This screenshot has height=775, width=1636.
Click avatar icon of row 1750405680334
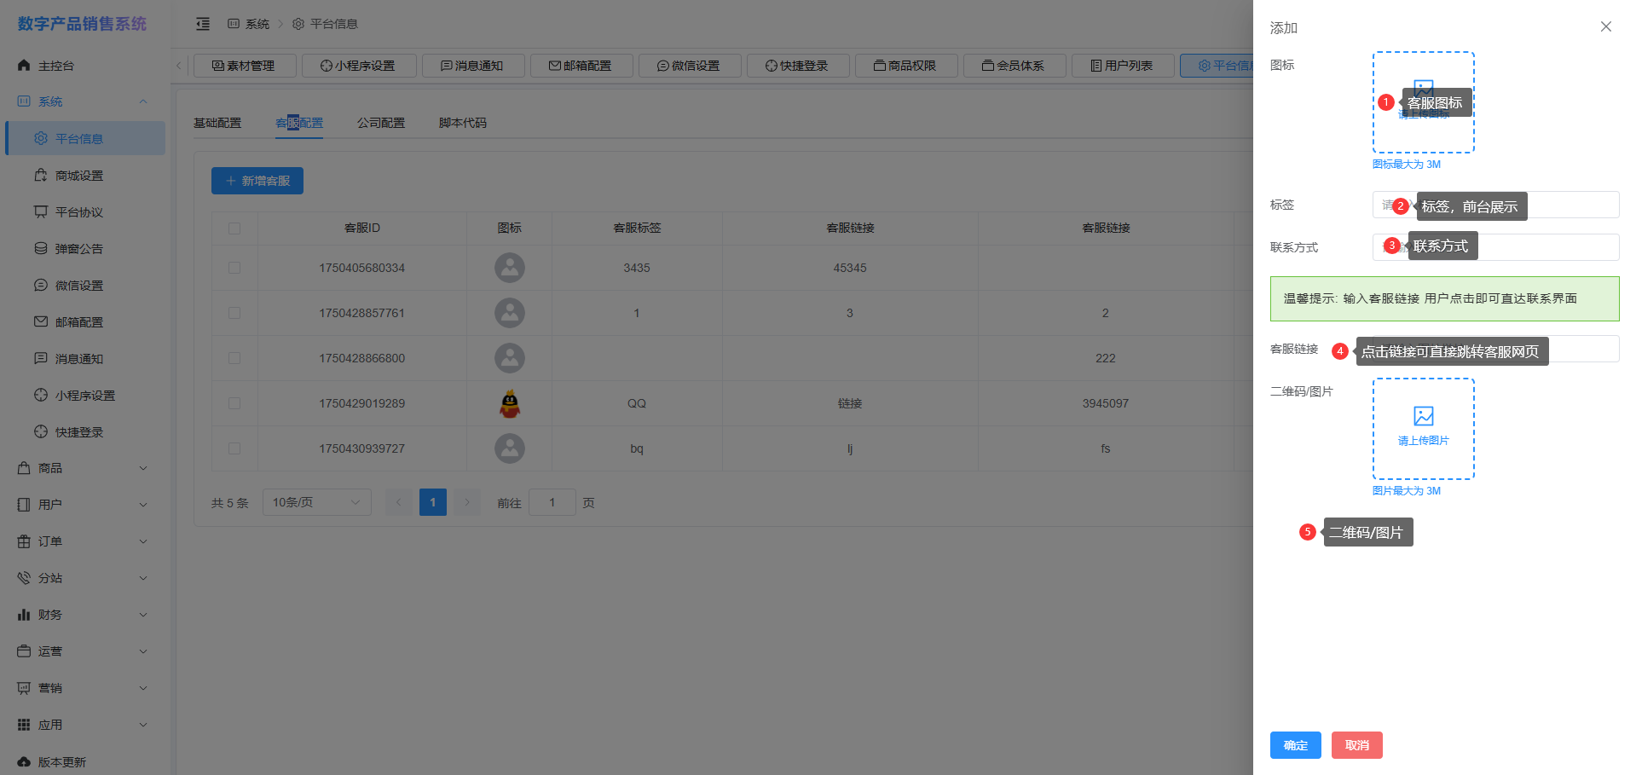510,268
